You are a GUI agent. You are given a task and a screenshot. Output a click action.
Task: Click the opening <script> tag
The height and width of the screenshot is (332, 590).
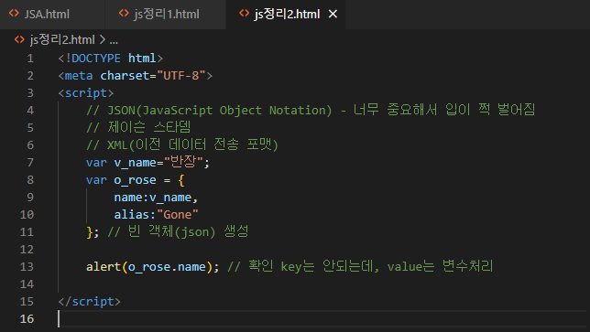pos(86,92)
